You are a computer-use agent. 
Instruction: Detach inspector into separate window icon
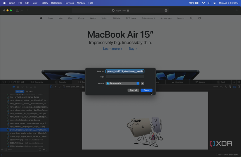tap(14, 82)
